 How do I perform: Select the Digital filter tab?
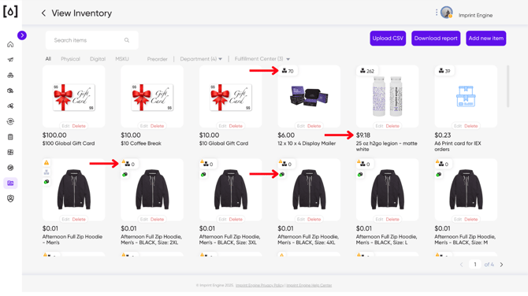(x=98, y=59)
